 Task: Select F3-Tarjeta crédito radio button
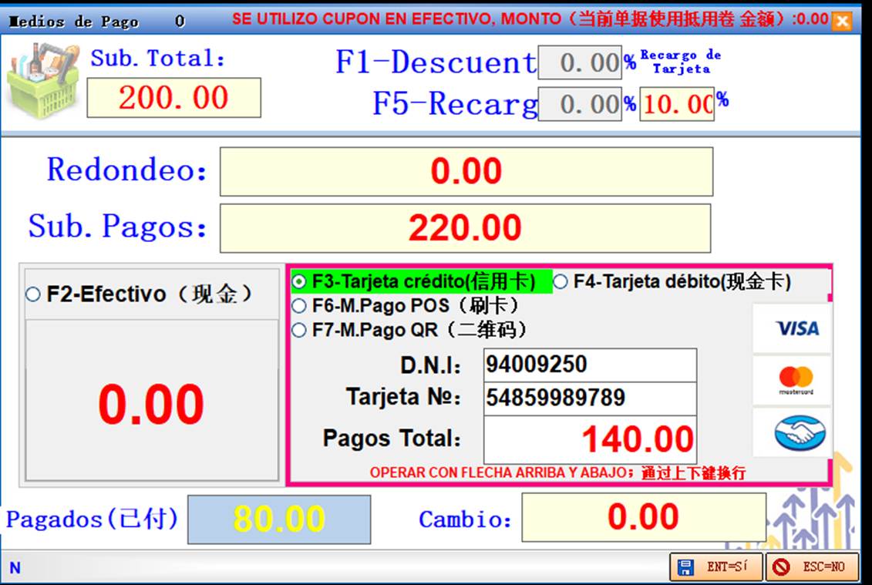pyautogui.click(x=299, y=282)
